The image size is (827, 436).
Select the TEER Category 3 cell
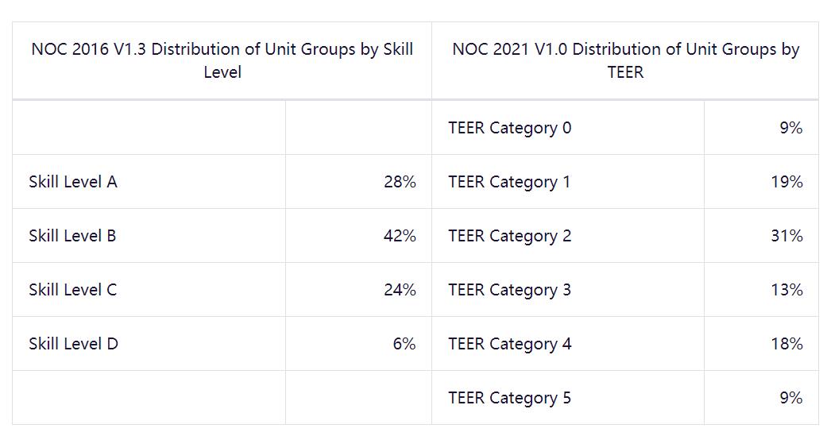pos(509,290)
